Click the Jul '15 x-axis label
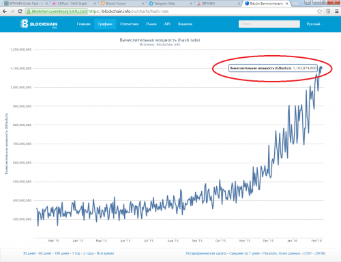Screen dimensions: 341x262 tap(149, 241)
